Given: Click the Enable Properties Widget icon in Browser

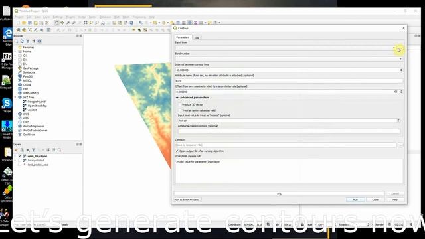Looking at the screenshot, I should click(x=39, y=41).
